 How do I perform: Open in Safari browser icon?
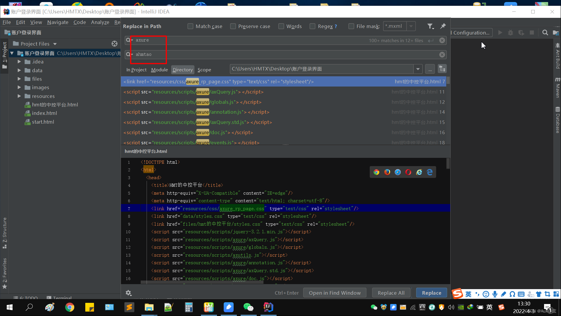398,172
